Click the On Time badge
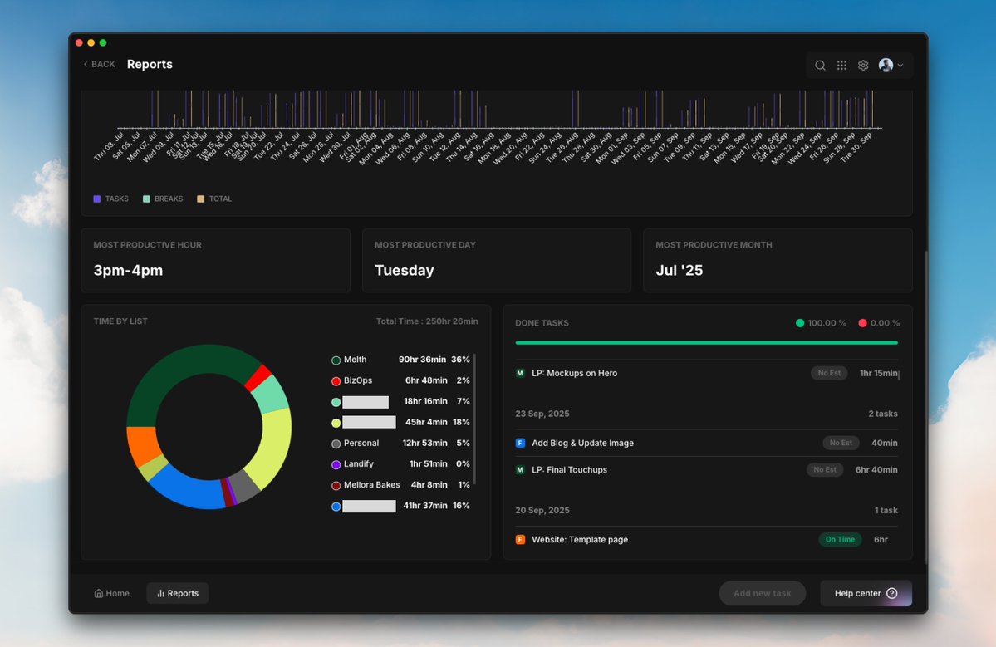 (x=840, y=540)
